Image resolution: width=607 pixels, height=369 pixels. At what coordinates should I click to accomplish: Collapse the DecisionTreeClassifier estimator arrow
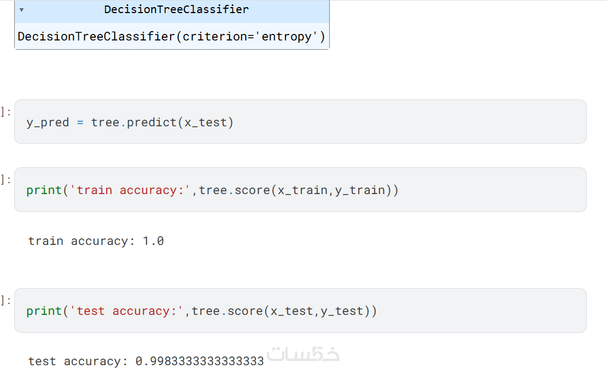[21, 10]
